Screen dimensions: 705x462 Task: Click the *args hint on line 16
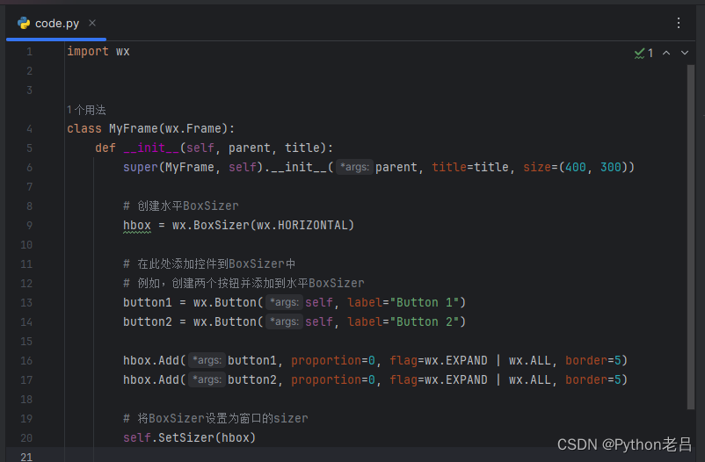(207, 360)
